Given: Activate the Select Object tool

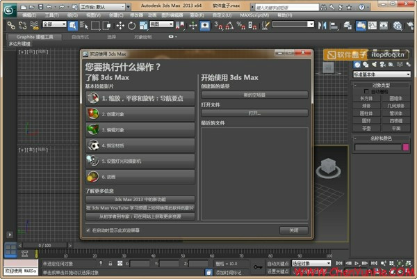Looking at the screenshot, I should (x=72, y=26).
